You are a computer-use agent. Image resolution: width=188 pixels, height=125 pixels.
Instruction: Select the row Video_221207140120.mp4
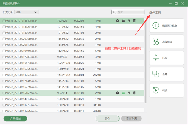(x=72, y=99)
